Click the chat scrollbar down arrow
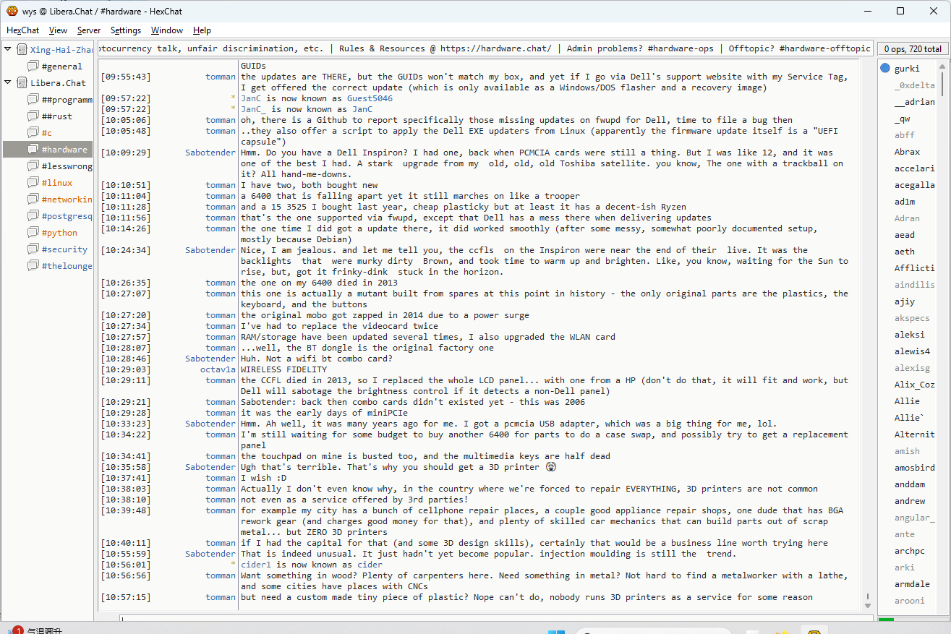 [868, 604]
